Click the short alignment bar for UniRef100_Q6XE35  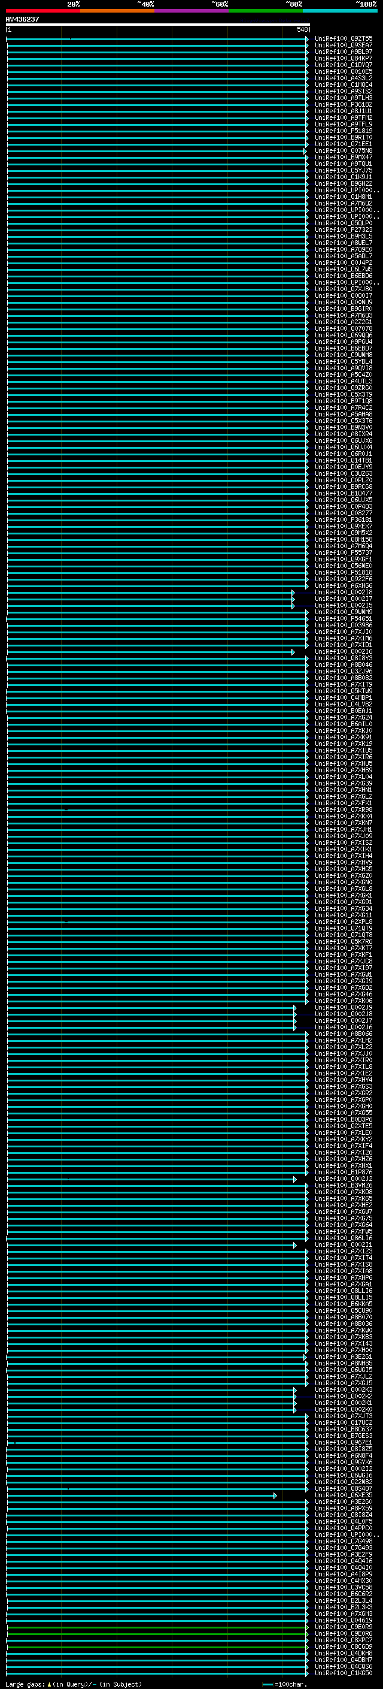(x=141, y=1495)
